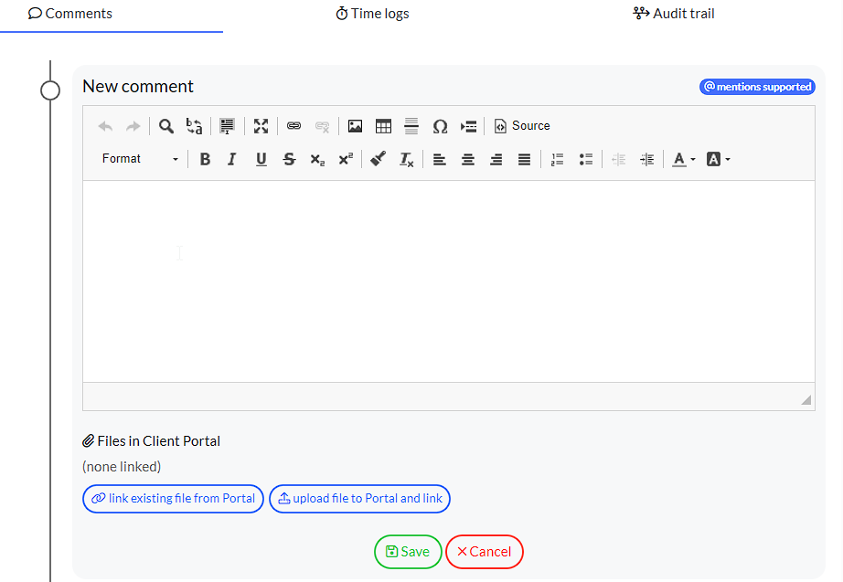Open the Audit trail tab
Image resolution: width=843 pixels, height=582 pixels.
tap(674, 14)
